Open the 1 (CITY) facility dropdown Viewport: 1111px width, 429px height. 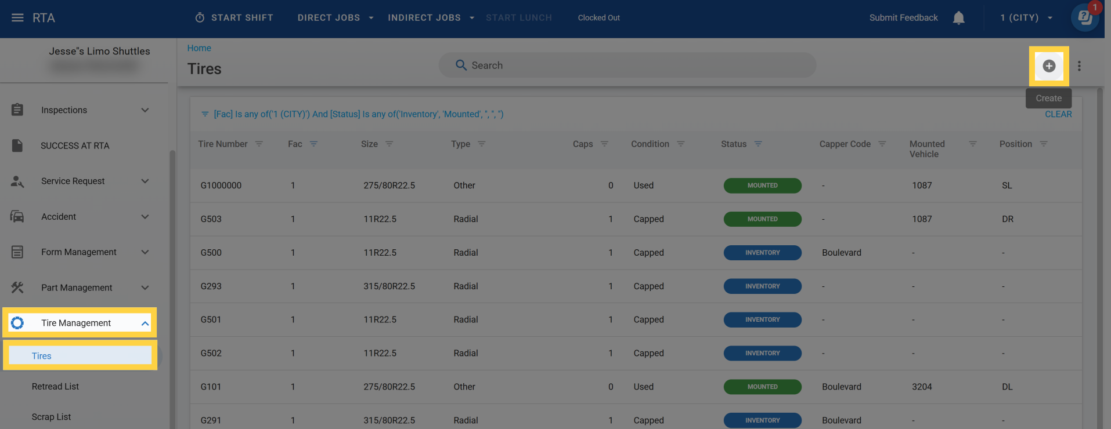tap(1026, 18)
